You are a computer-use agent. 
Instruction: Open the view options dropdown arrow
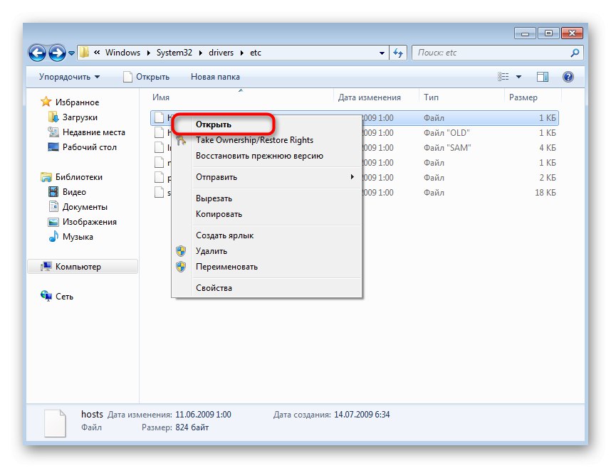(x=518, y=77)
